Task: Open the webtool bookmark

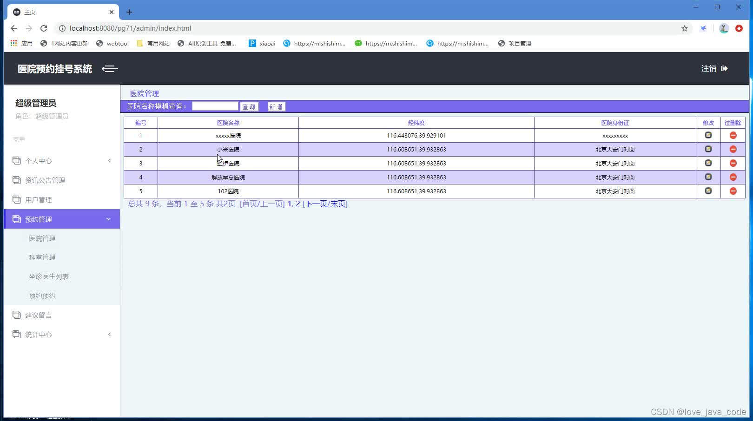Action: (x=112, y=43)
